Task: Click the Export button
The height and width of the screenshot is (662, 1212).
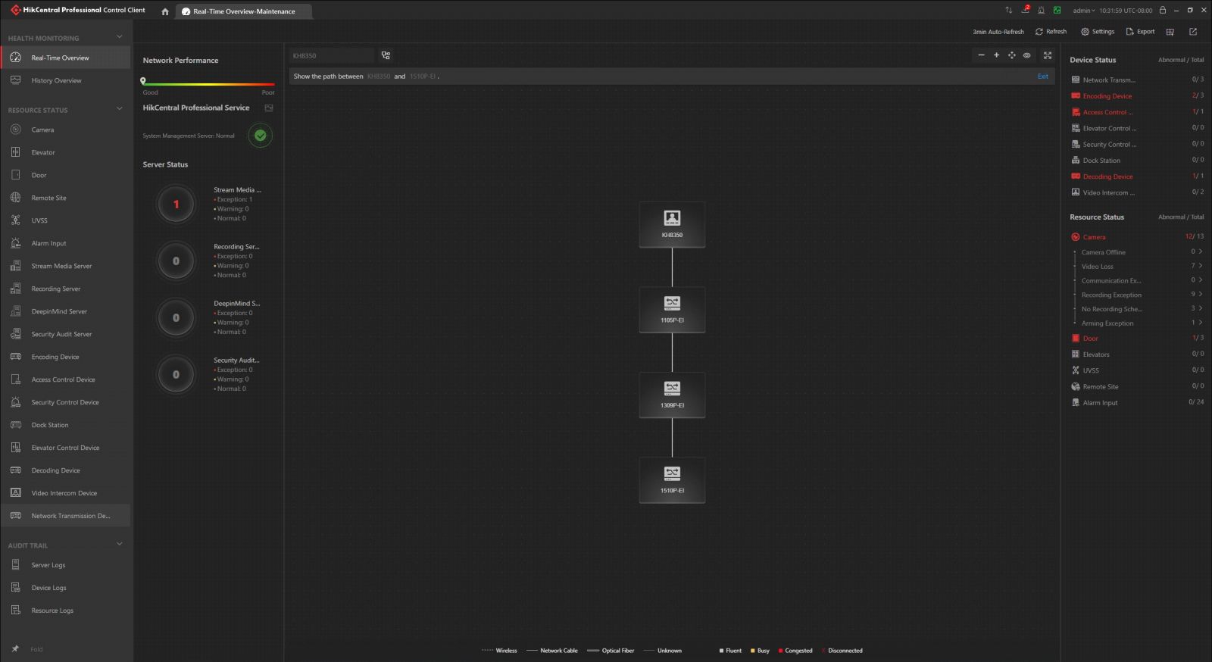Action: click(x=1140, y=32)
